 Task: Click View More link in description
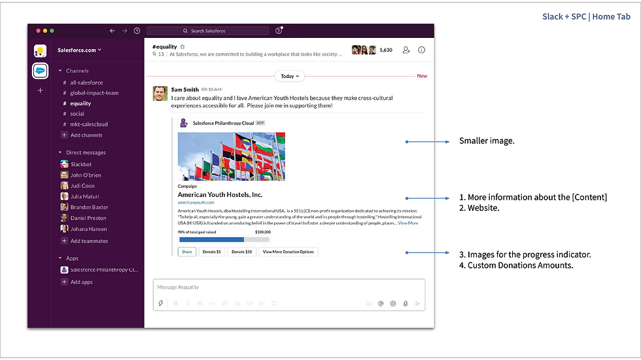(408, 223)
